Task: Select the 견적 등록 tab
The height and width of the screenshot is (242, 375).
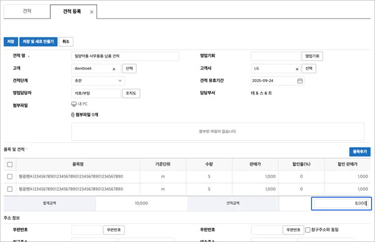Action: point(71,12)
